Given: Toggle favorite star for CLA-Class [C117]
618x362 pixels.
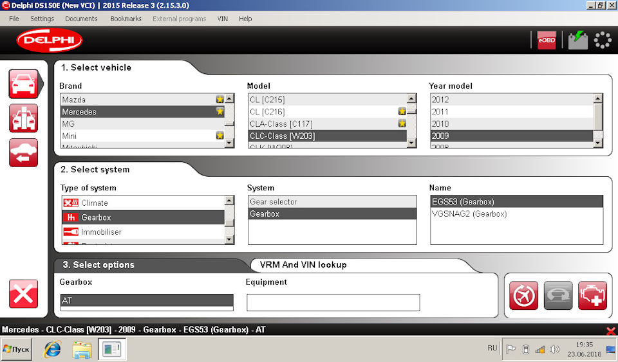Looking at the screenshot, I should [x=402, y=123].
